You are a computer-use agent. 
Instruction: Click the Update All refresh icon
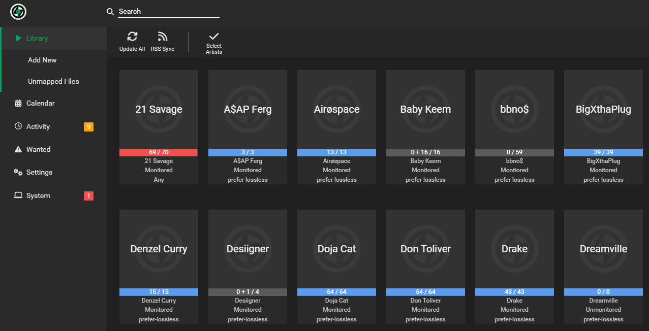[132, 37]
